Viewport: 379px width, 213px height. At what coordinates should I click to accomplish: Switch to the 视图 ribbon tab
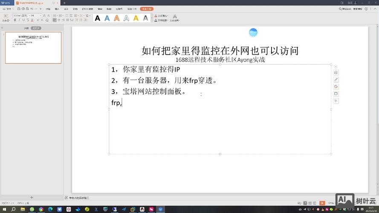pos(109,9)
